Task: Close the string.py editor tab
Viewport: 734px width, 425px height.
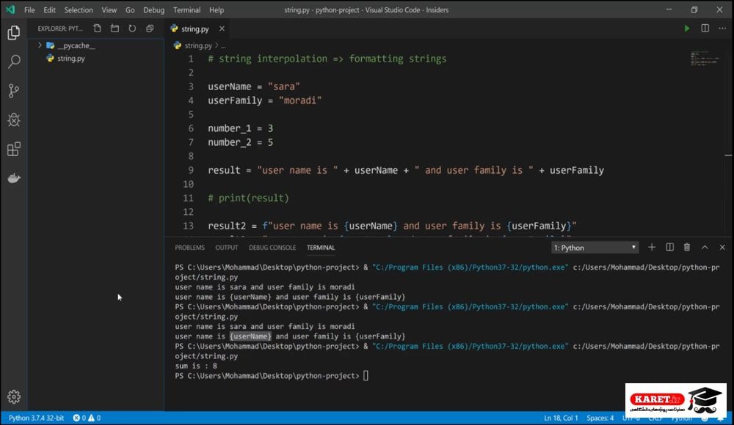Action: (222, 29)
